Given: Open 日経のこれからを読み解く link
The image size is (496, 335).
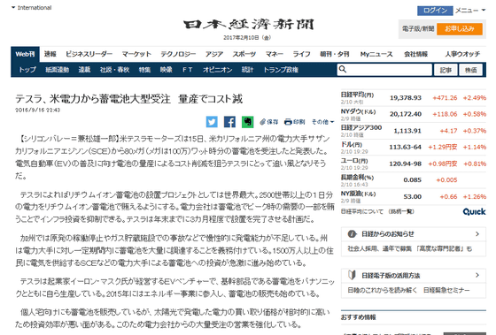Looking at the screenshot, I should point(382,290).
